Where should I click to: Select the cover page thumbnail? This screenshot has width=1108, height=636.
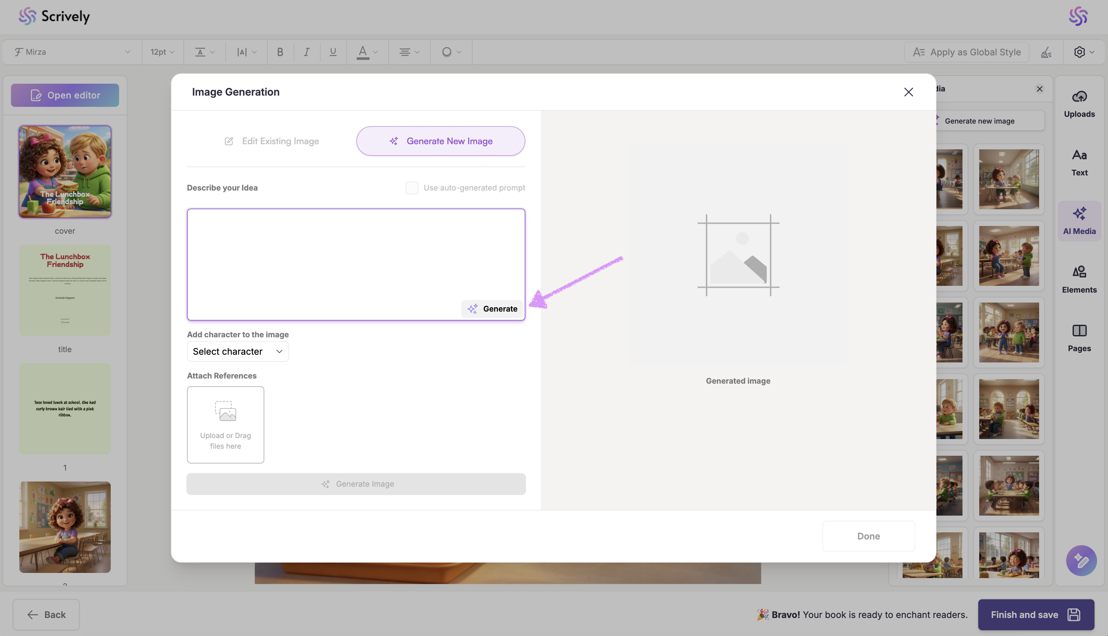coord(65,172)
